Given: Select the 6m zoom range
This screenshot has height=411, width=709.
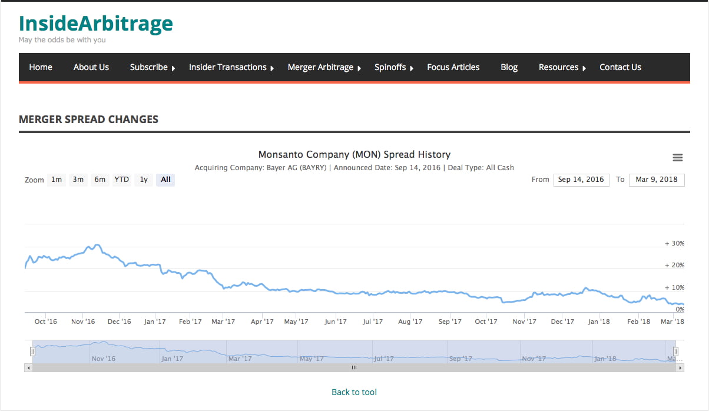Looking at the screenshot, I should [100, 180].
